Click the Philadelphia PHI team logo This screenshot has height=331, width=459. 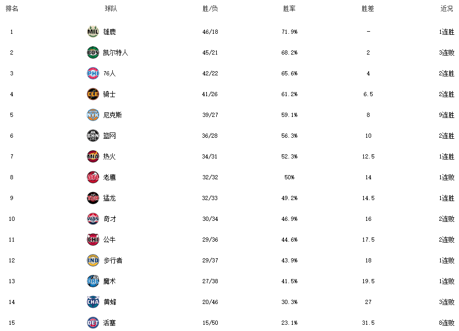(x=93, y=73)
